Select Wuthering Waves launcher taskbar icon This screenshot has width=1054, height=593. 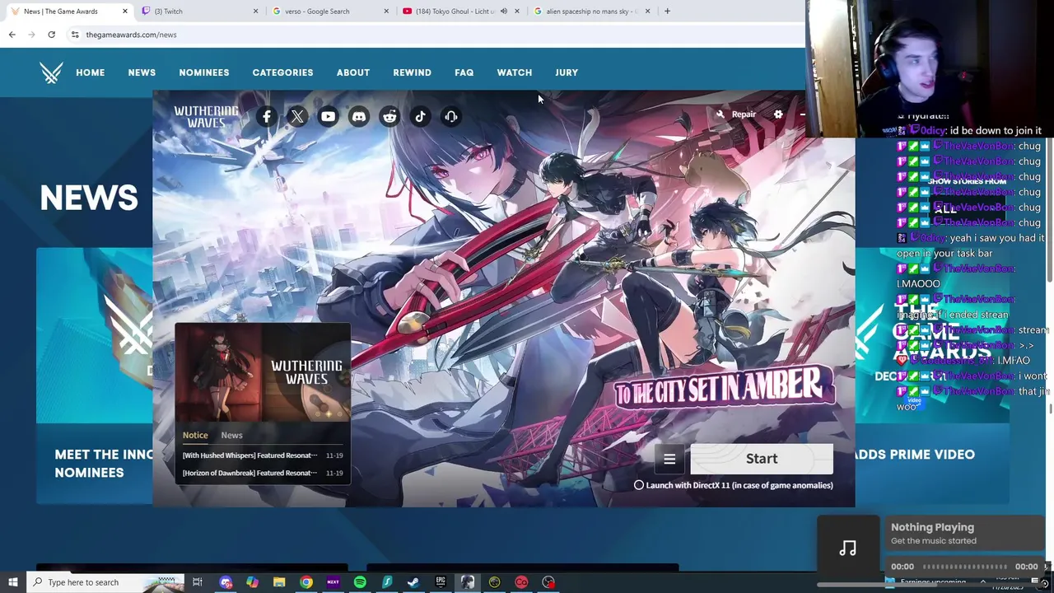467,582
